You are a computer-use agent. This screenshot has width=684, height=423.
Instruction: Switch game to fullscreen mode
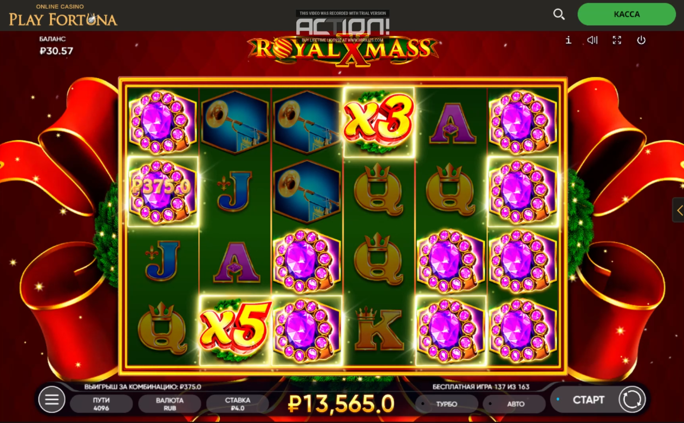click(617, 40)
